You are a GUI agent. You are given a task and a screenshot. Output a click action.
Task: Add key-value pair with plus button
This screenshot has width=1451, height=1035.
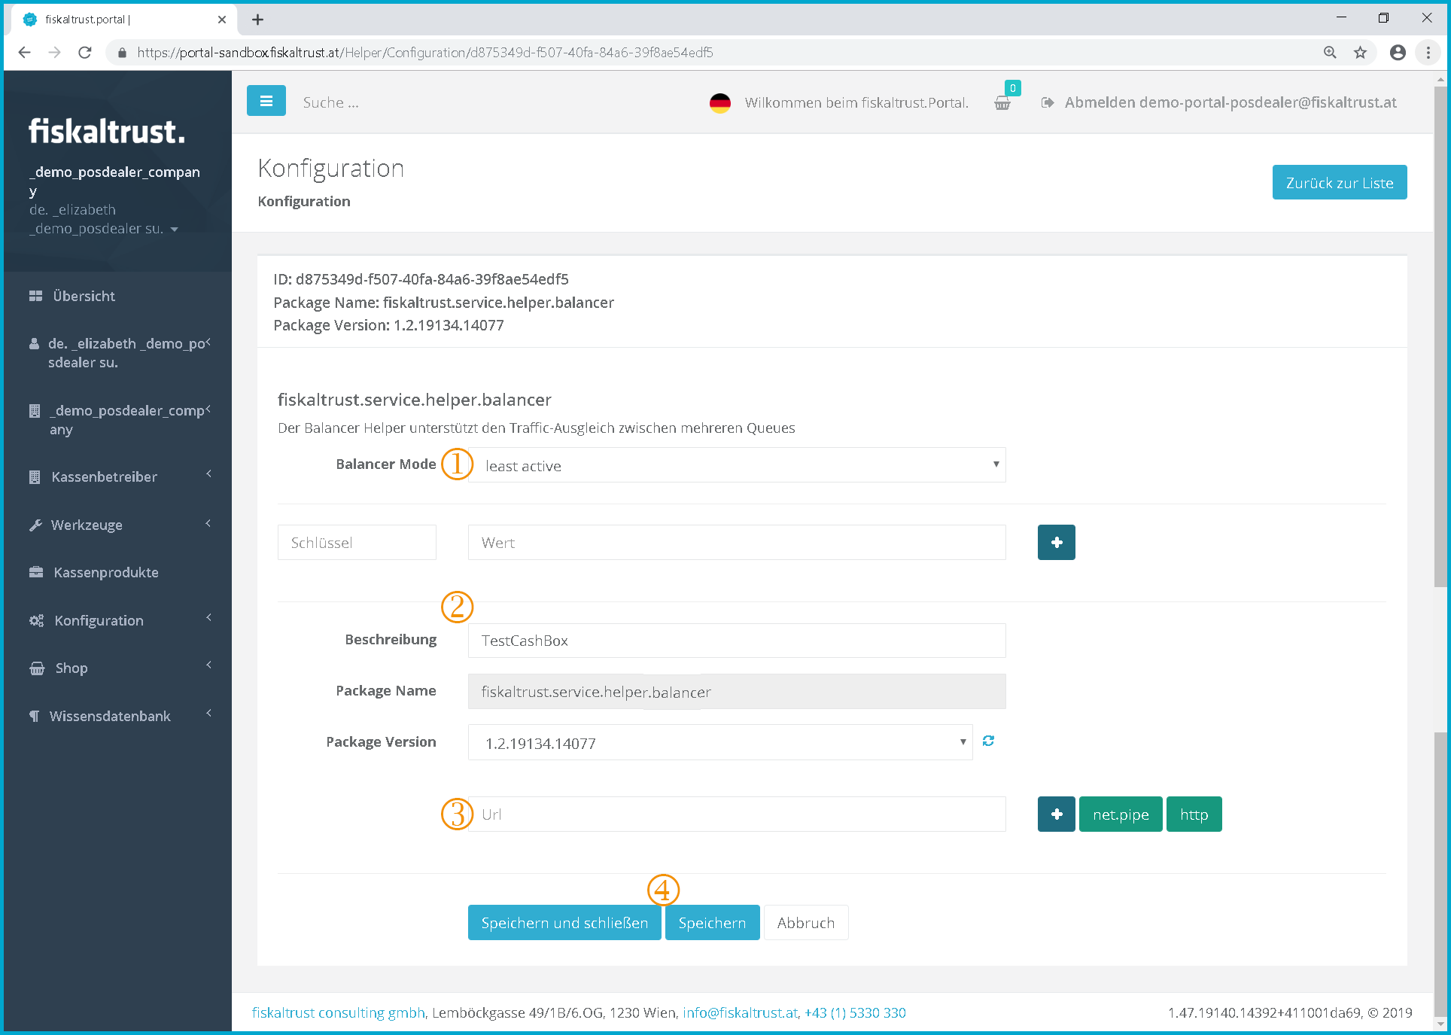click(x=1056, y=542)
